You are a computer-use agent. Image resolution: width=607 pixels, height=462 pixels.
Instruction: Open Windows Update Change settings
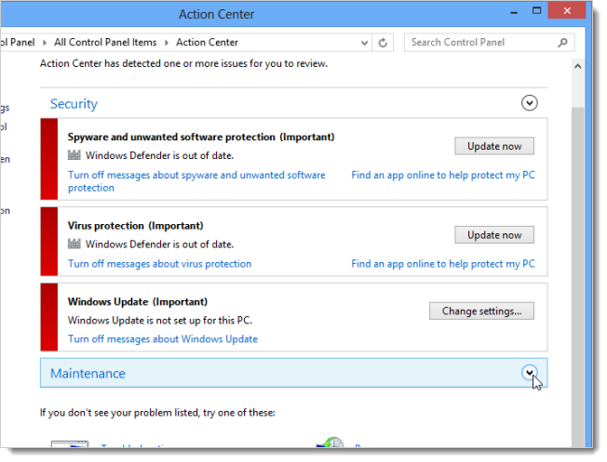coord(481,310)
